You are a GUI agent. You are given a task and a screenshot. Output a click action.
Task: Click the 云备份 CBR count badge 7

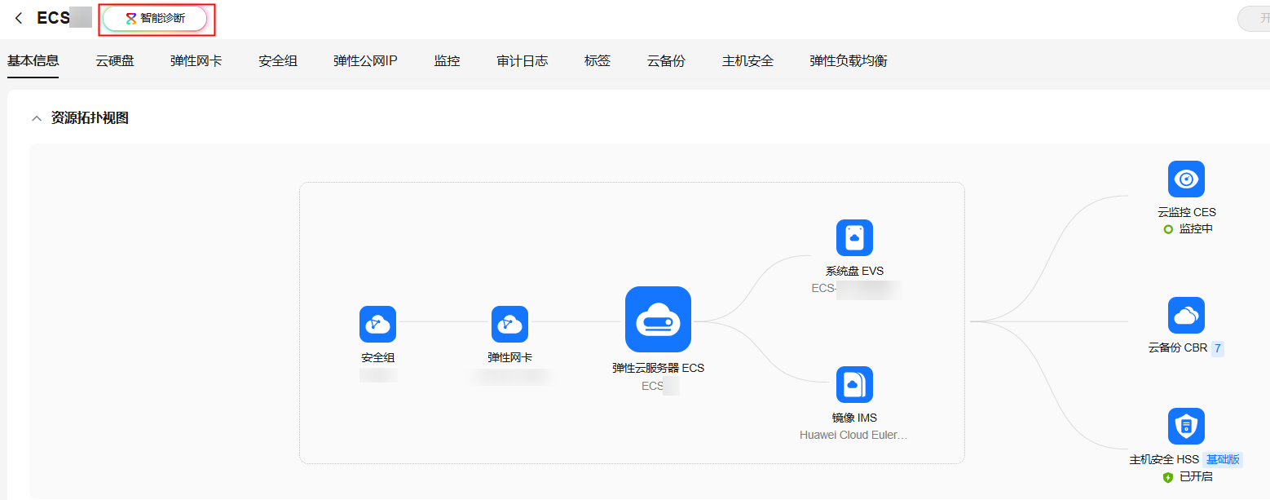click(x=1218, y=348)
